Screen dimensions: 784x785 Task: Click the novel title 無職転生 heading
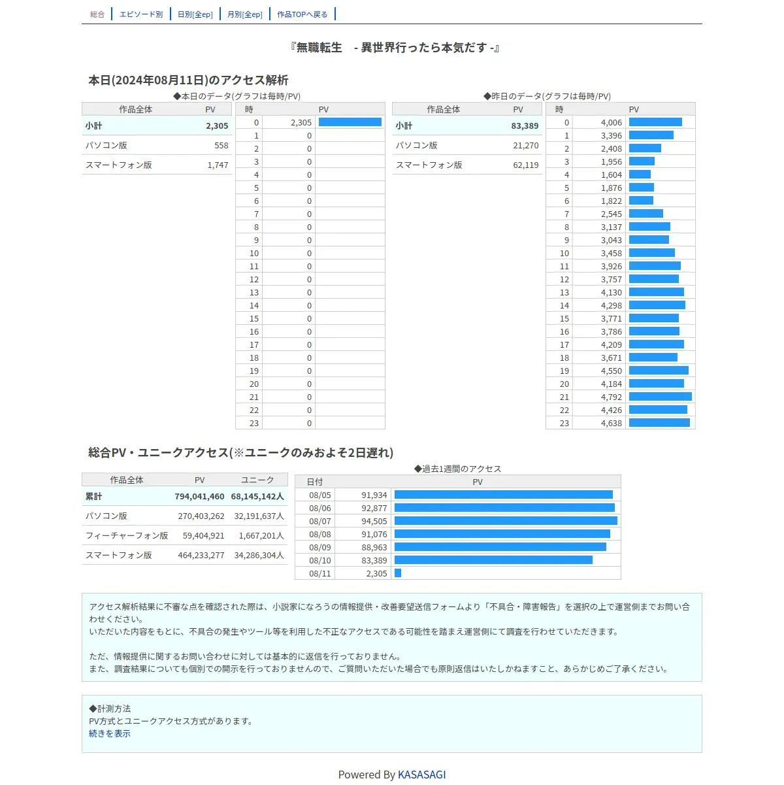pos(395,48)
